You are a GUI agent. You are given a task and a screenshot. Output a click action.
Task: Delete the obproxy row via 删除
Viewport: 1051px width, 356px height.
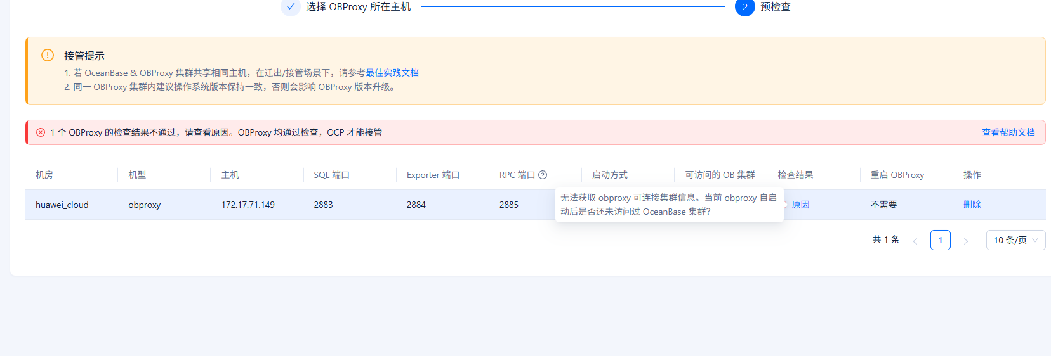[972, 205]
